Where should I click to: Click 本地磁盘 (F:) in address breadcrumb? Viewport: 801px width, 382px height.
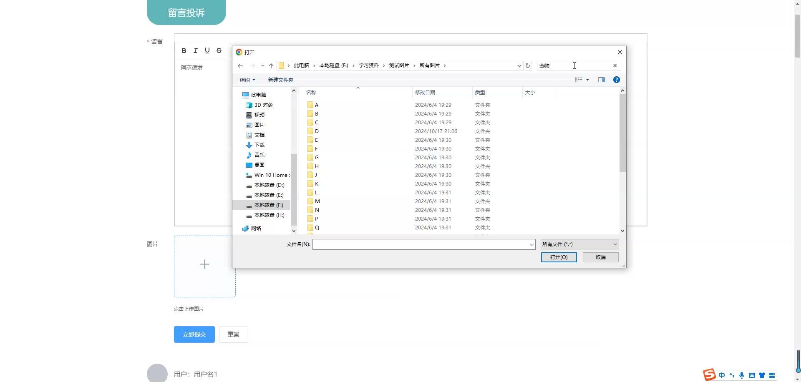pyautogui.click(x=334, y=65)
